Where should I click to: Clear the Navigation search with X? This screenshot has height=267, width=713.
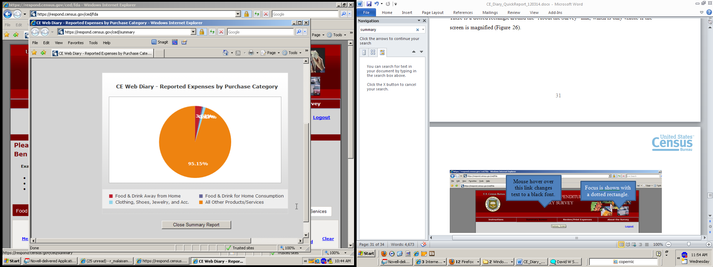417,30
